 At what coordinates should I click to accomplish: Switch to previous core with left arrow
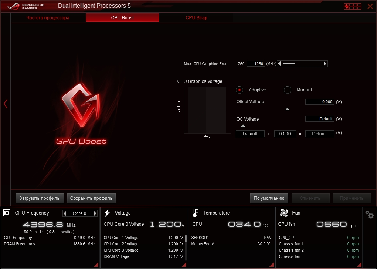coord(65,213)
